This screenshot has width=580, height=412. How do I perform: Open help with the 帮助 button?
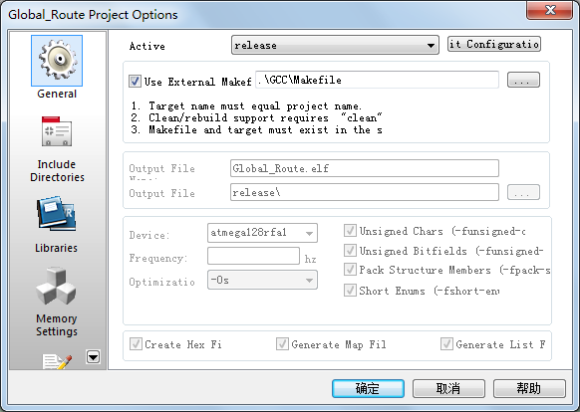coord(529,388)
